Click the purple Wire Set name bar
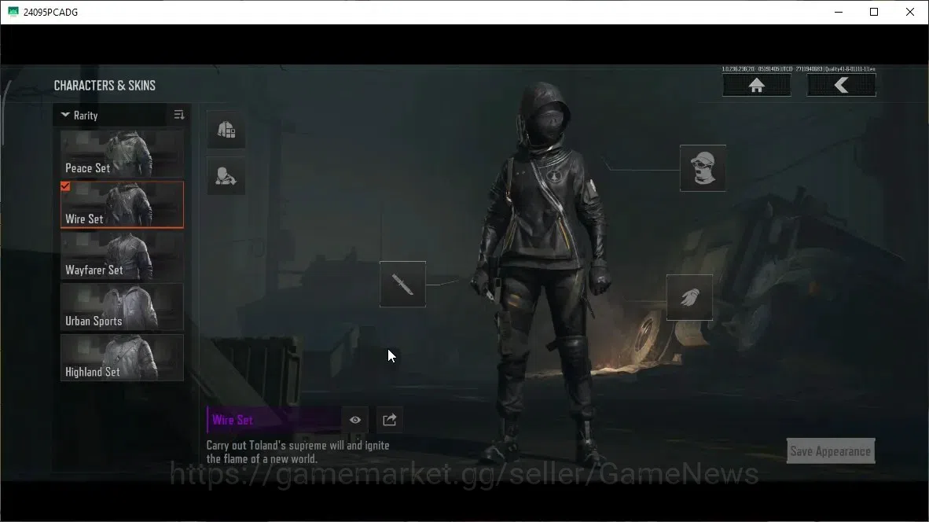The image size is (929, 522). point(274,420)
